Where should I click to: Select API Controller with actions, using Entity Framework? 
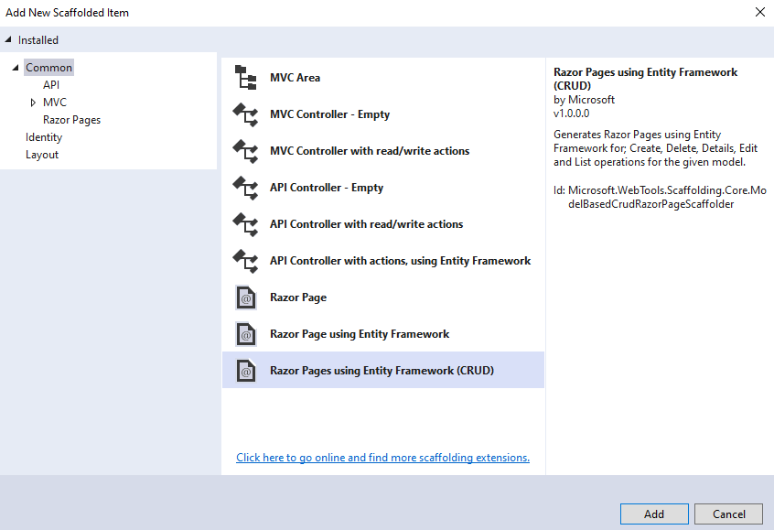[401, 260]
